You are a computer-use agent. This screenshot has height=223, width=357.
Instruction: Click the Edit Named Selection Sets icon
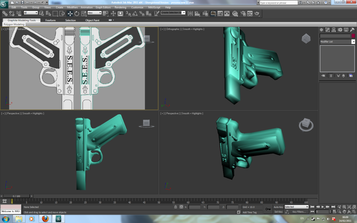pos(157,14)
